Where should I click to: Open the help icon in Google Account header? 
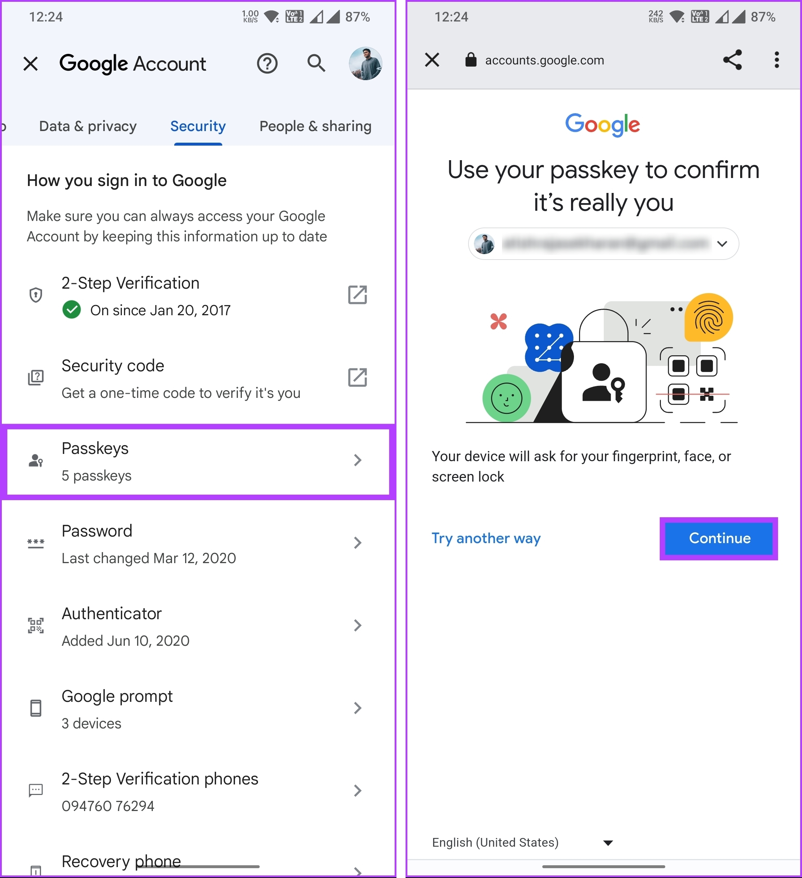tap(267, 64)
